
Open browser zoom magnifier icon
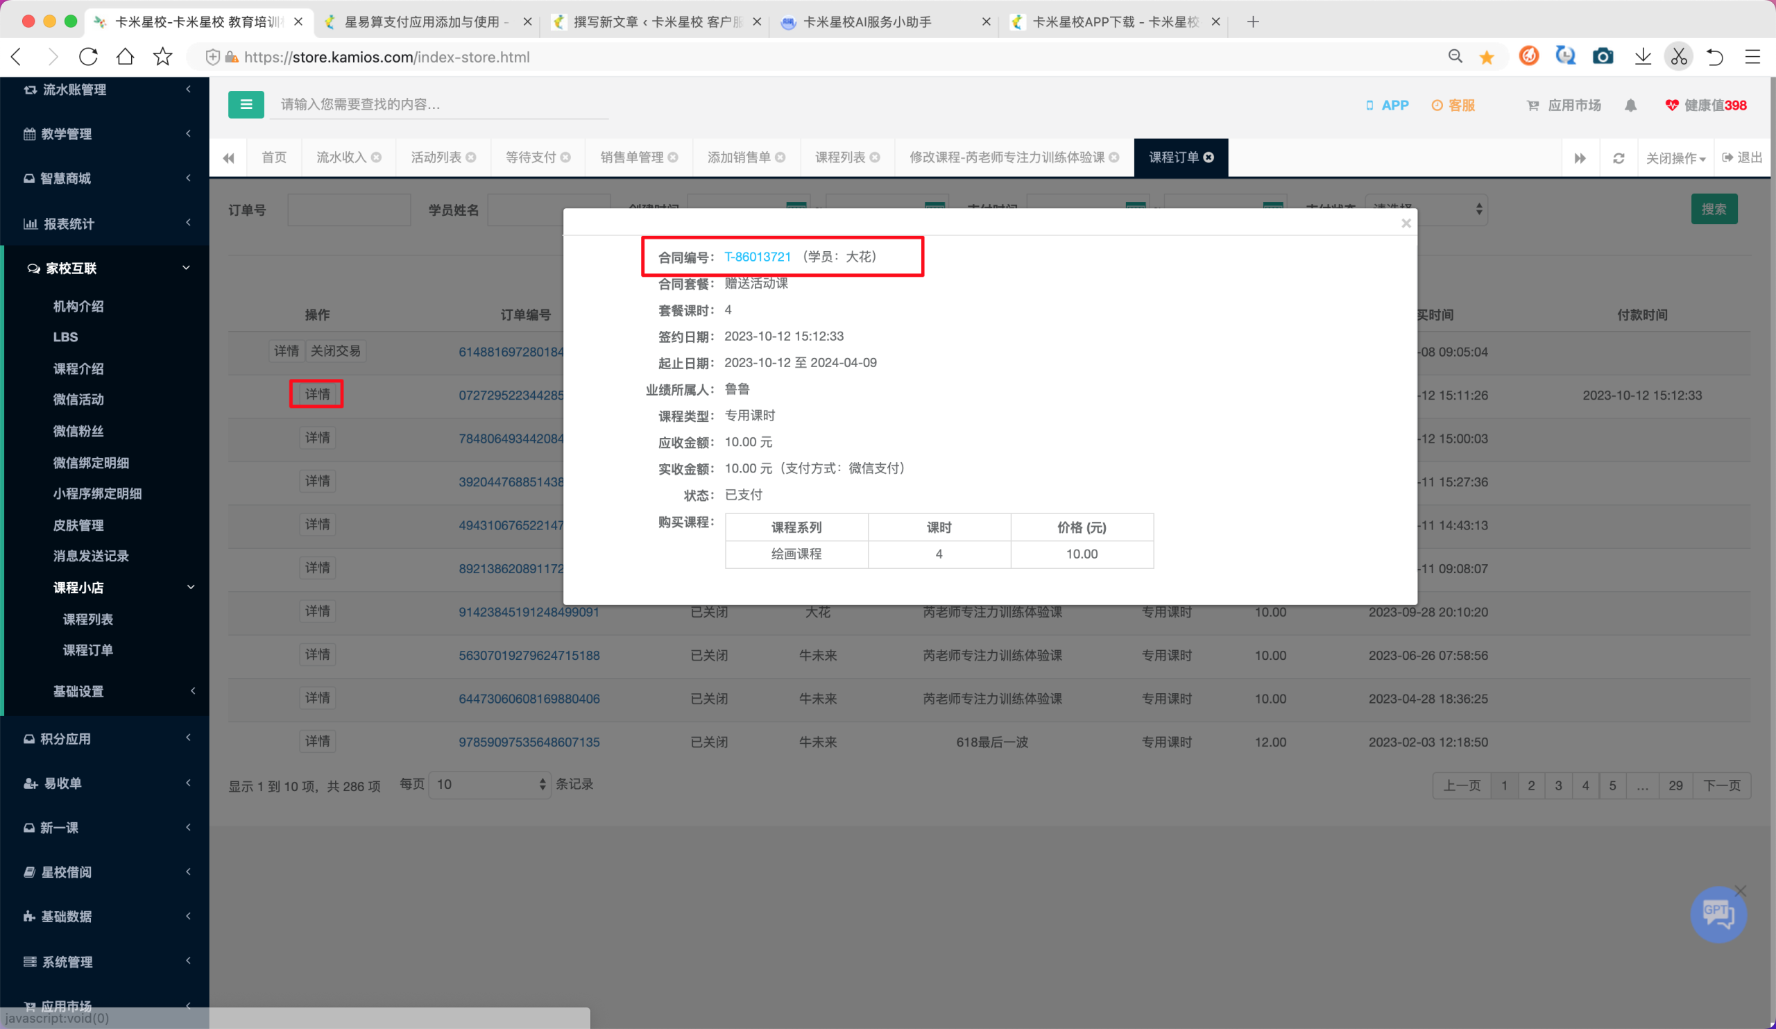1455,56
